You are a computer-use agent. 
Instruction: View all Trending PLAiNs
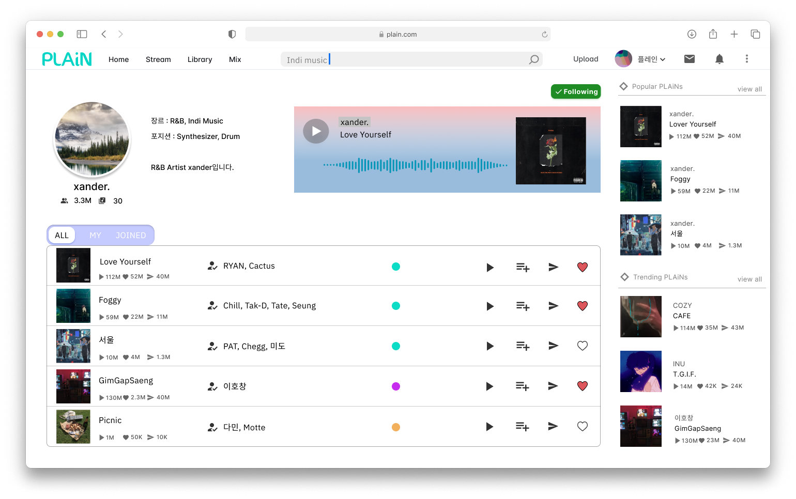(749, 279)
